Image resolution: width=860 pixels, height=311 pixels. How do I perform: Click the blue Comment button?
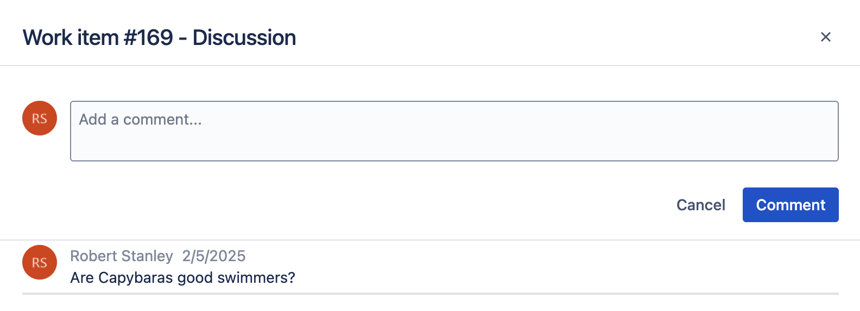pyautogui.click(x=790, y=205)
